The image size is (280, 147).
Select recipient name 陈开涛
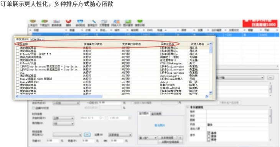point(193,82)
